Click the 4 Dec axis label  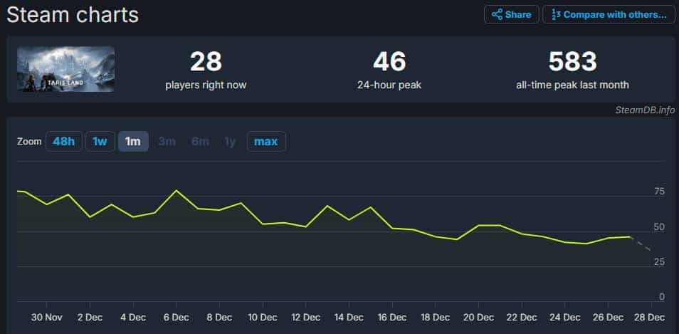[x=133, y=318]
